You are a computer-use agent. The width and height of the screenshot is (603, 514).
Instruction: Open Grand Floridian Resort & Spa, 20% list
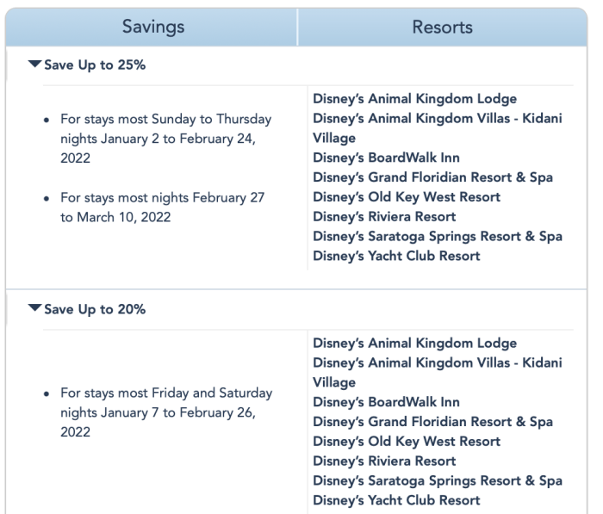pyautogui.click(x=432, y=422)
